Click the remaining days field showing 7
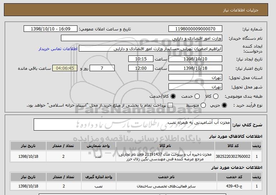The width and height of the screenshot is (276, 195). coord(102,68)
